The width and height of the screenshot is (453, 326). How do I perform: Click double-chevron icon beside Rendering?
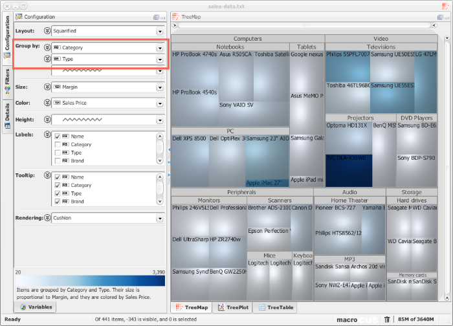click(x=47, y=218)
